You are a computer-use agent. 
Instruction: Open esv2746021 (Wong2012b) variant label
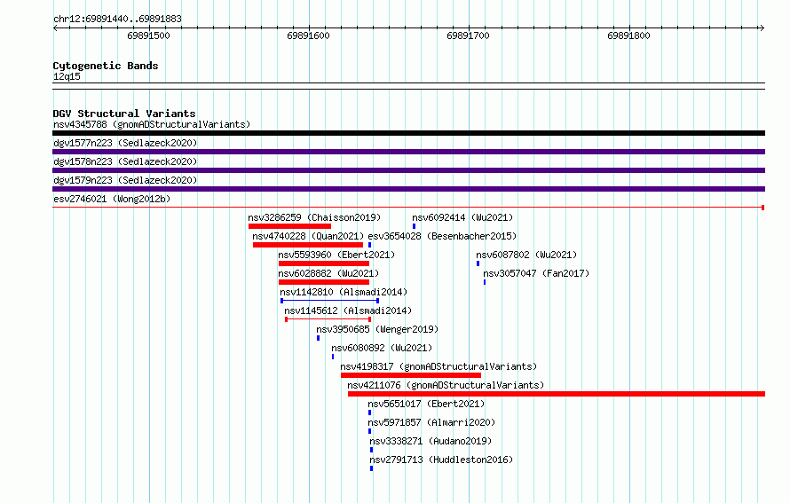pos(112,199)
